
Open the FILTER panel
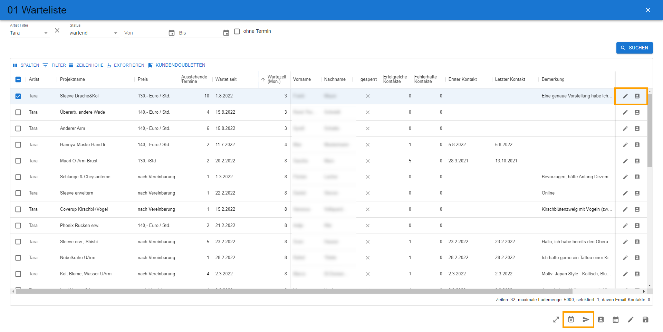pyautogui.click(x=54, y=65)
